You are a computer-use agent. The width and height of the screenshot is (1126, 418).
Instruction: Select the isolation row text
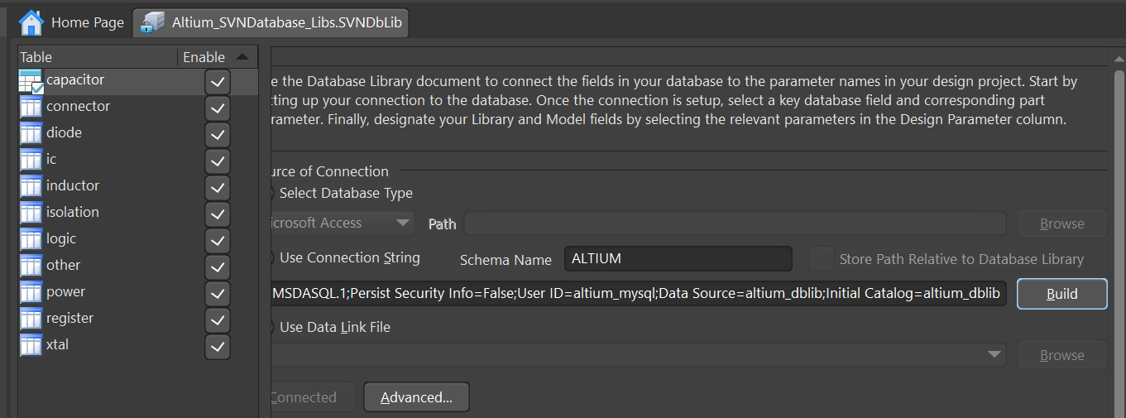[x=73, y=213]
